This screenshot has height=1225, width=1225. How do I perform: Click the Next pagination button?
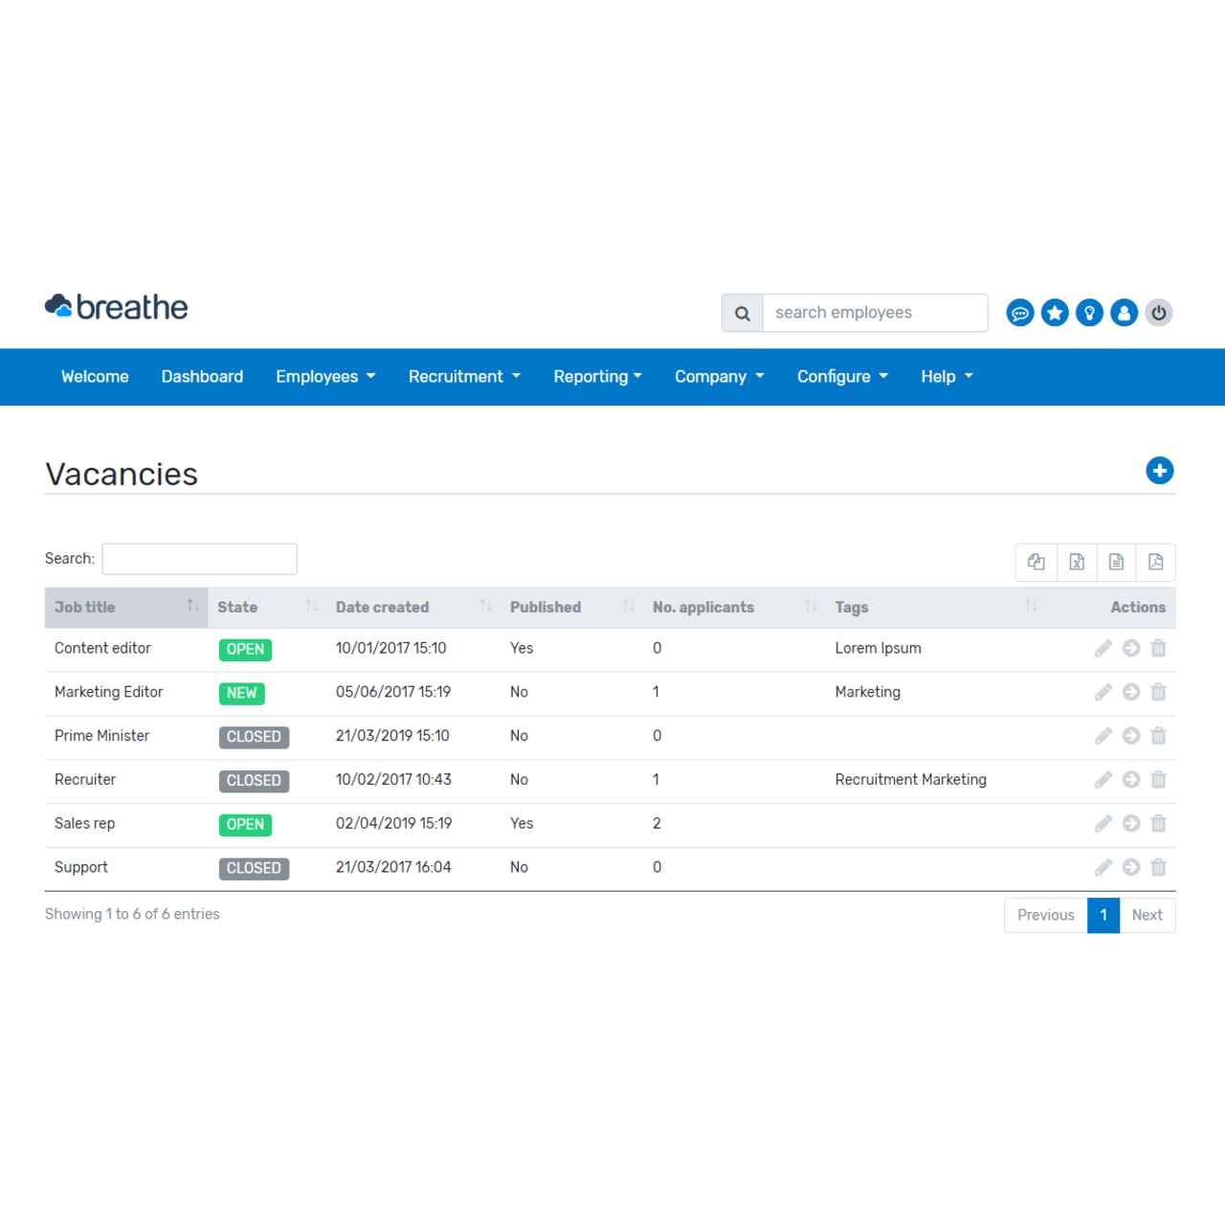[1147, 915]
